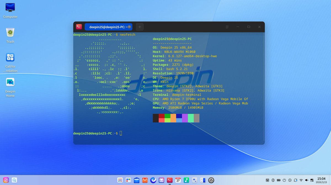Launch the orange App Store bag icon
Screen dimensions: 331x185
point(145,180)
